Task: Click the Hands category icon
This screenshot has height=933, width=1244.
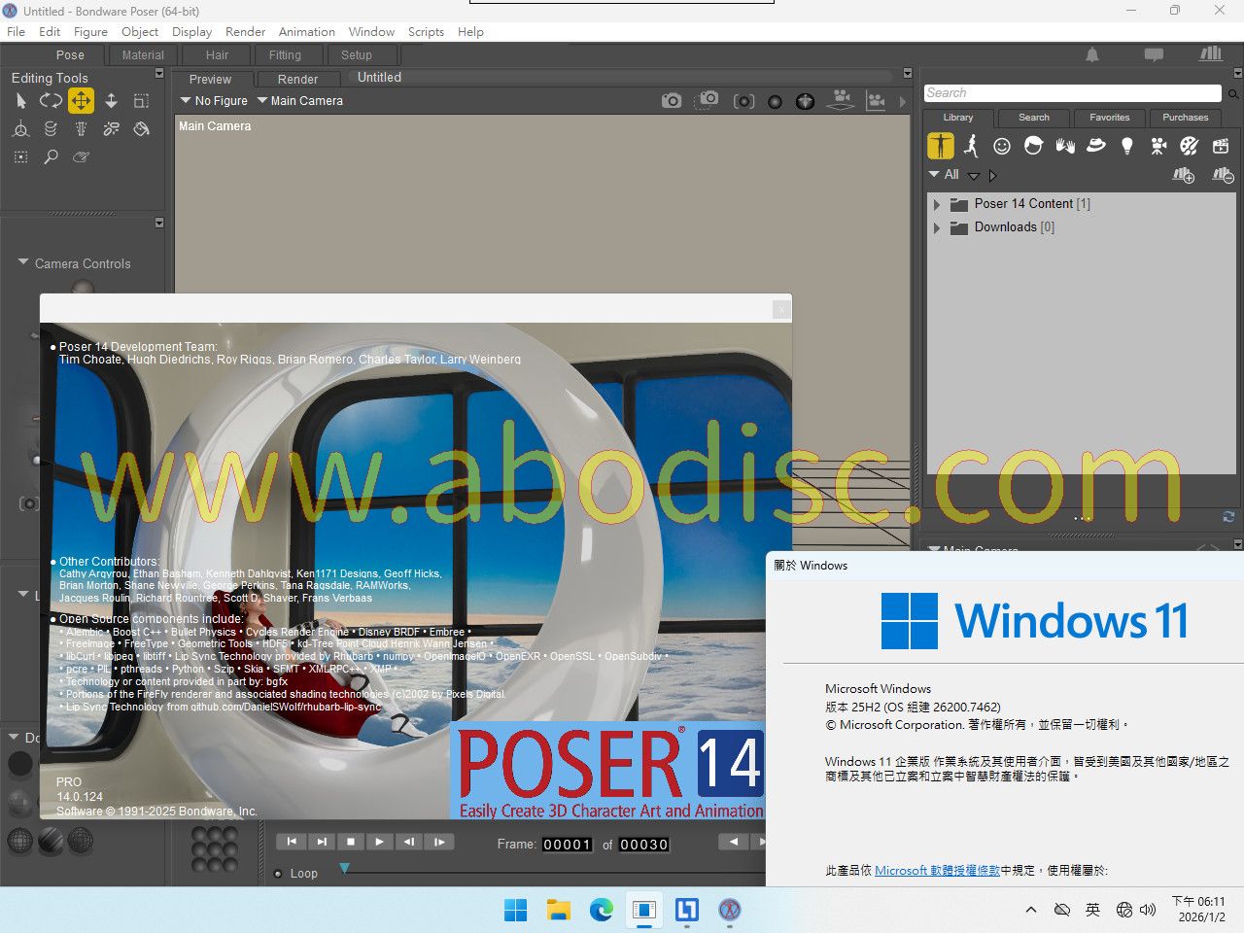Action: click(1065, 146)
